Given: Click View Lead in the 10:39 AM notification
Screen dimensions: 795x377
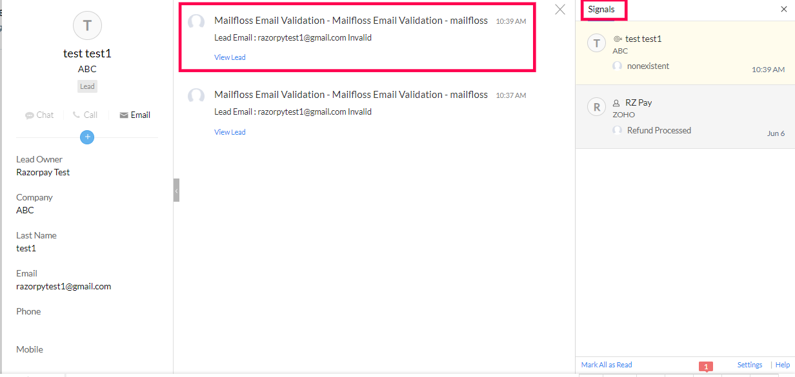Looking at the screenshot, I should click(230, 57).
